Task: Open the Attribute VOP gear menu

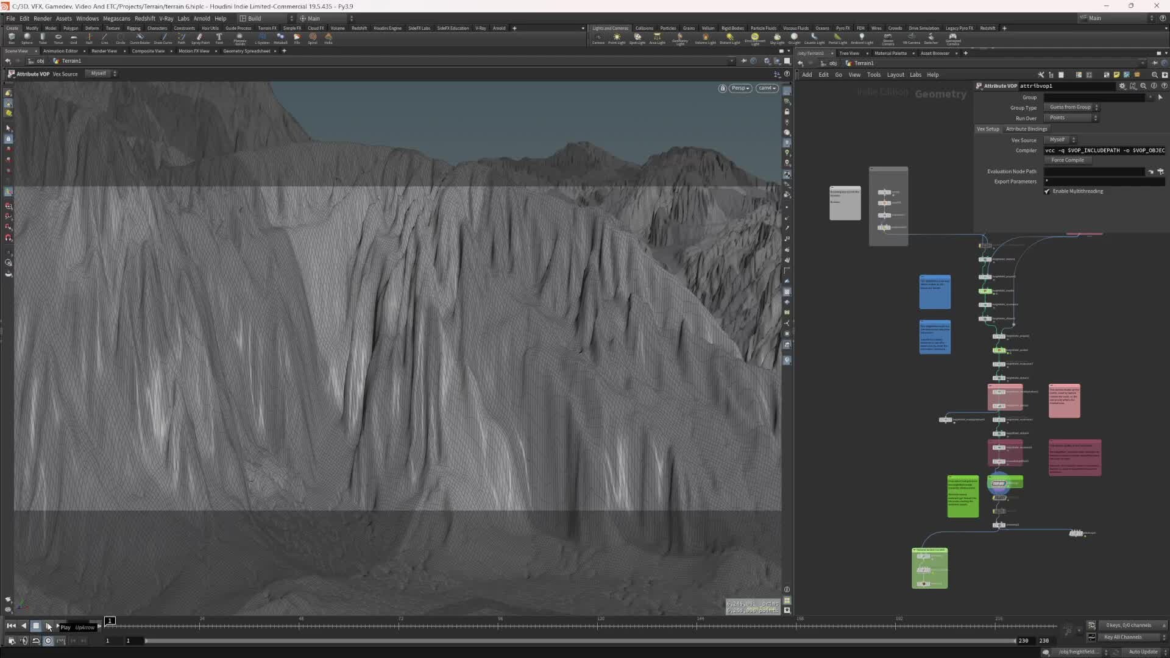Action: click(1123, 86)
